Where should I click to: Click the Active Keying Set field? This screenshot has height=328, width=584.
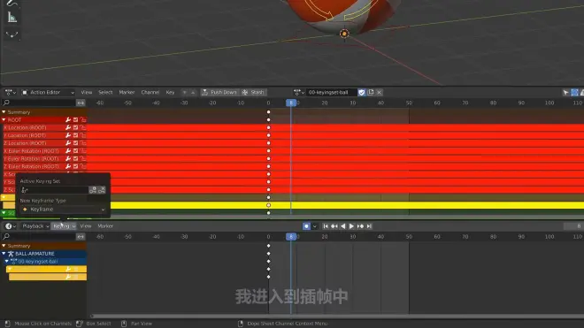[x=54, y=190]
